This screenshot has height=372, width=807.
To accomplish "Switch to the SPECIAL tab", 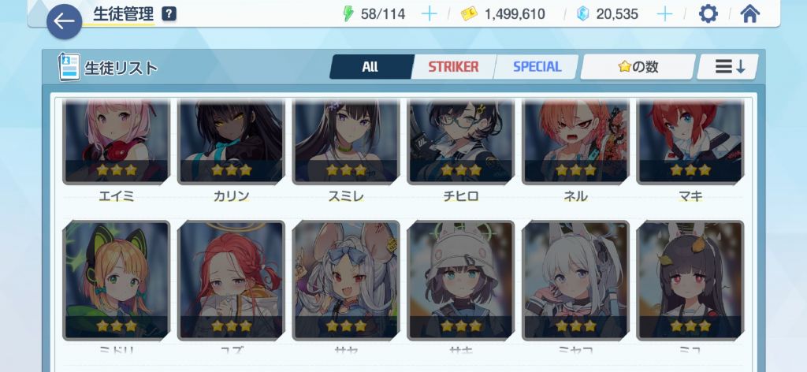I will click(x=536, y=67).
